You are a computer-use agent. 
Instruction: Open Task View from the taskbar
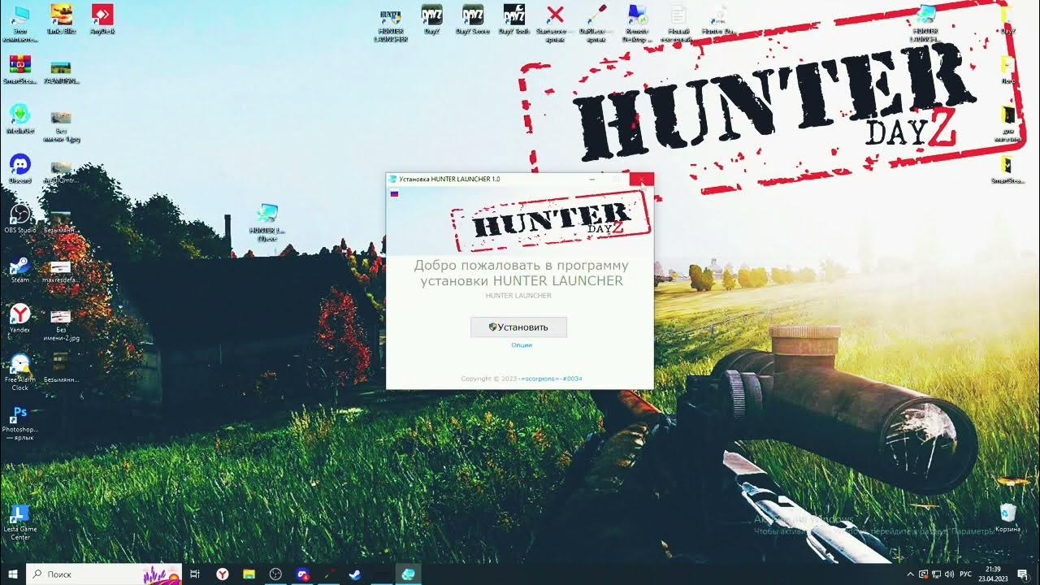click(x=195, y=574)
